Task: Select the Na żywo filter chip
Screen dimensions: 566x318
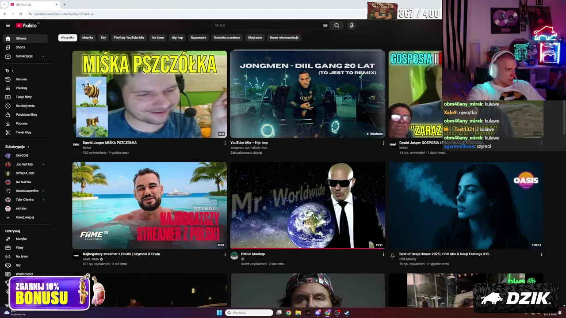Action: tap(158, 38)
